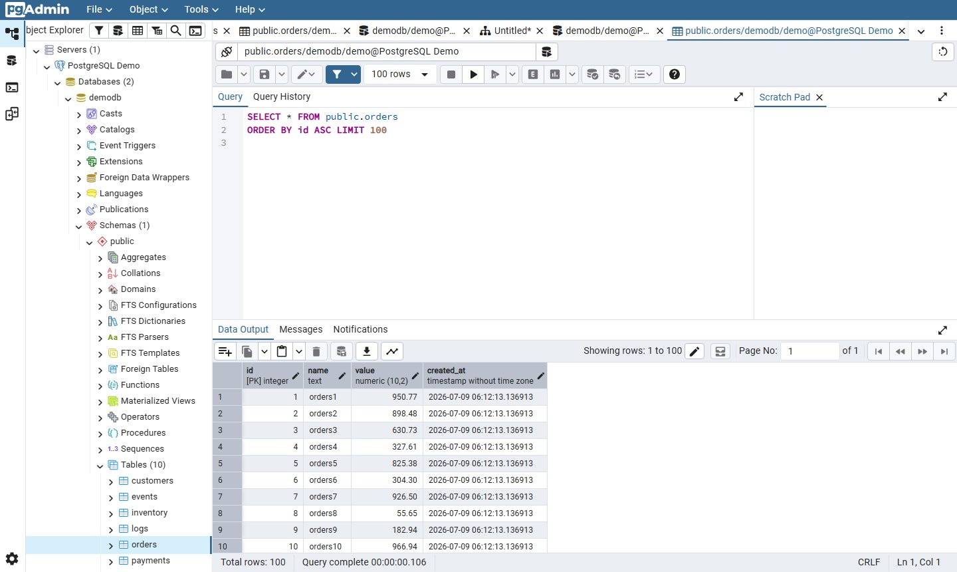Go to the previous page of results
The image size is (957, 572).
900,351
